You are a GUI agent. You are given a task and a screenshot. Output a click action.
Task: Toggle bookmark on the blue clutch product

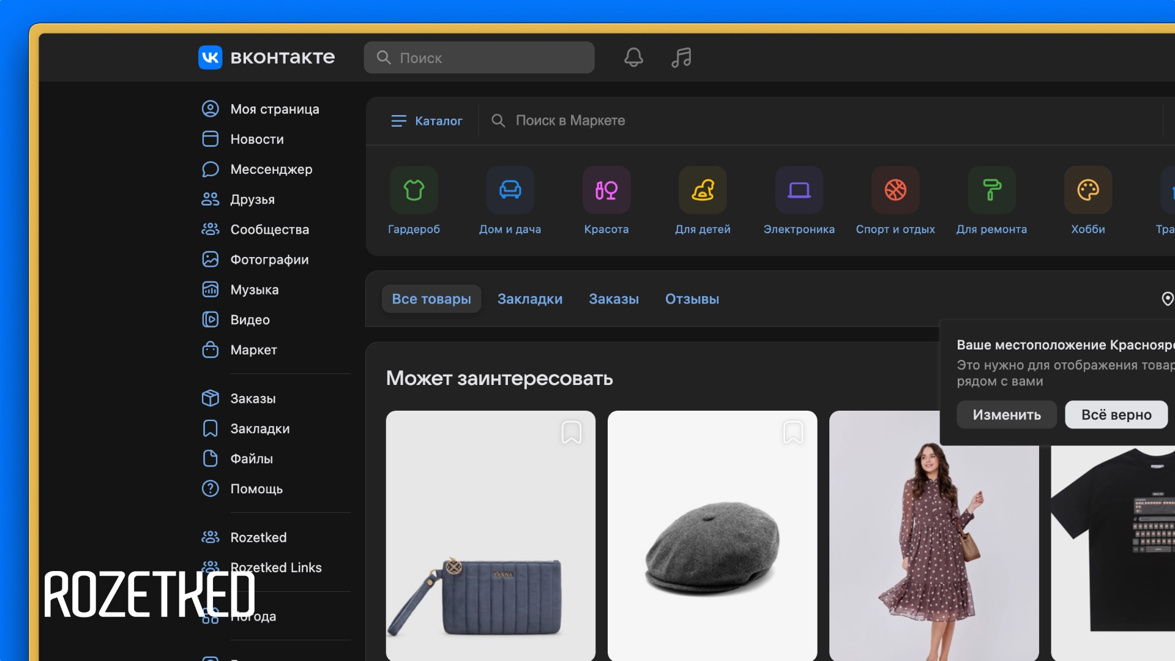pos(571,432)
